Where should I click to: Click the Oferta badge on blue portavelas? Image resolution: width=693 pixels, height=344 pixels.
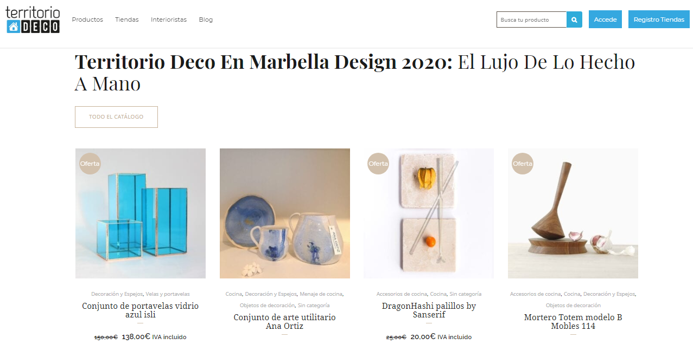(90, 164)
